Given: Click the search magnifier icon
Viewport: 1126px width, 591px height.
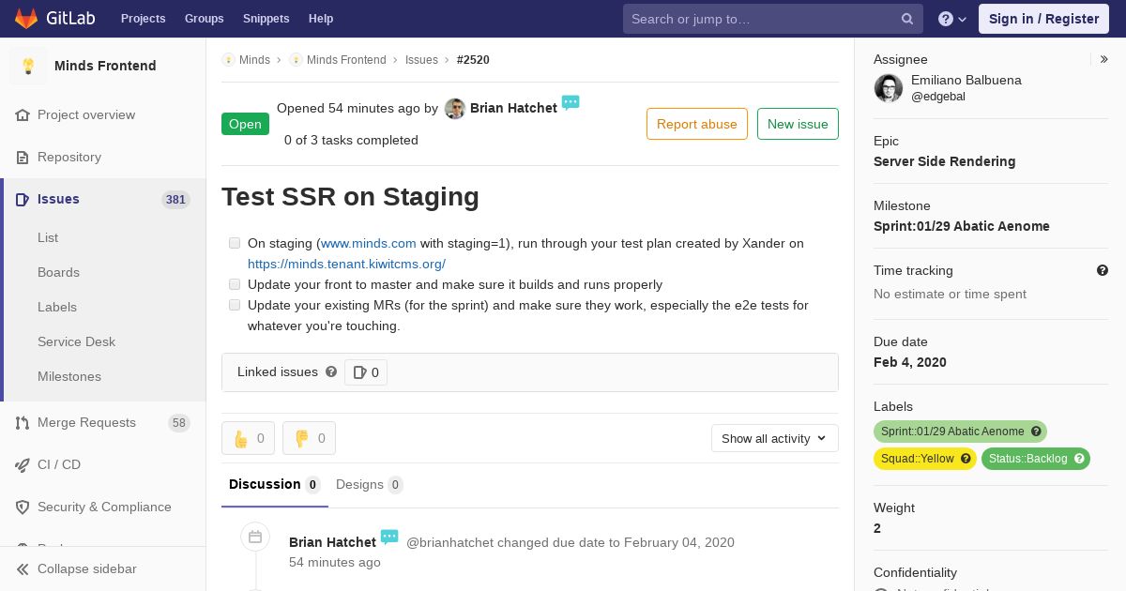Looking at the screenshot, I should (907, 19).
